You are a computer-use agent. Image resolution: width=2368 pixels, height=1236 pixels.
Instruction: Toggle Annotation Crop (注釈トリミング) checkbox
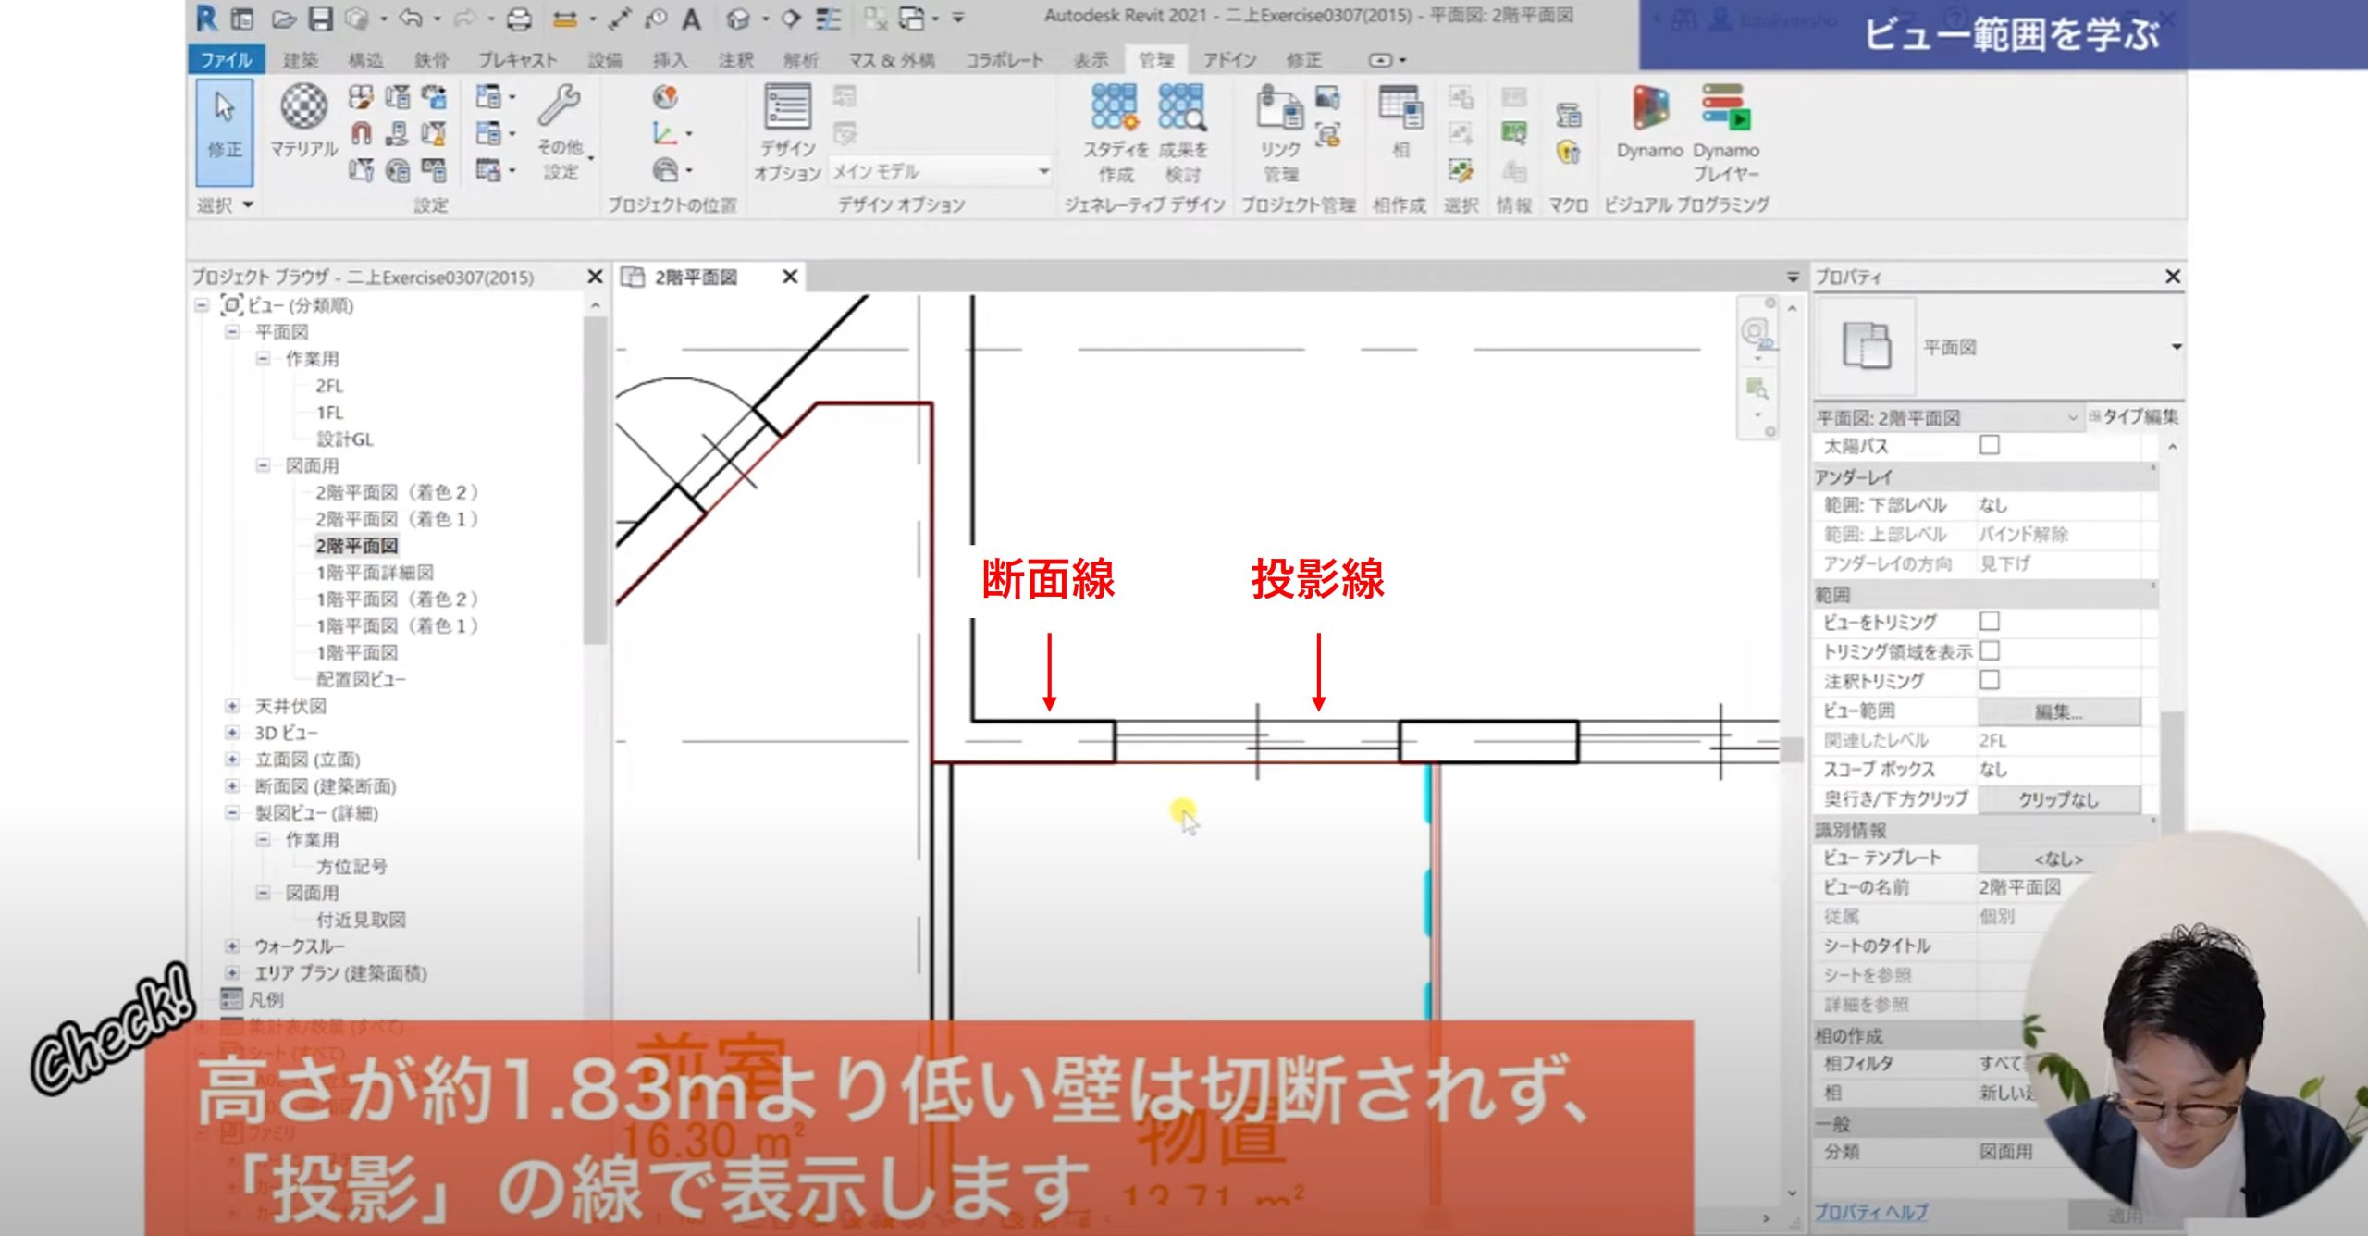pos(1990,681)
